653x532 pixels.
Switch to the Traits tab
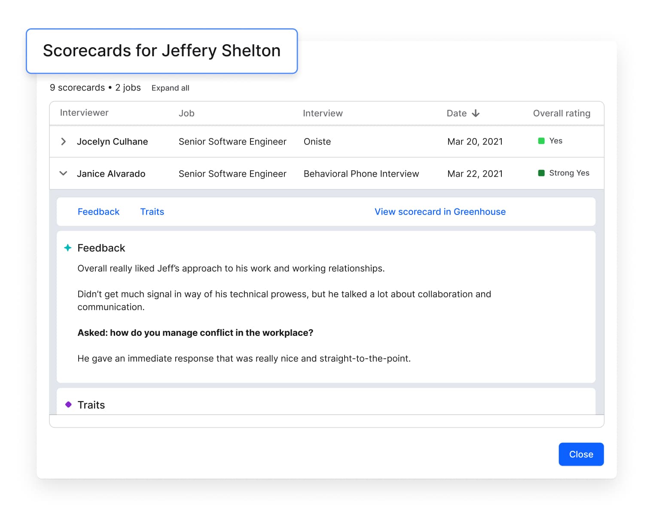[152, 212]
